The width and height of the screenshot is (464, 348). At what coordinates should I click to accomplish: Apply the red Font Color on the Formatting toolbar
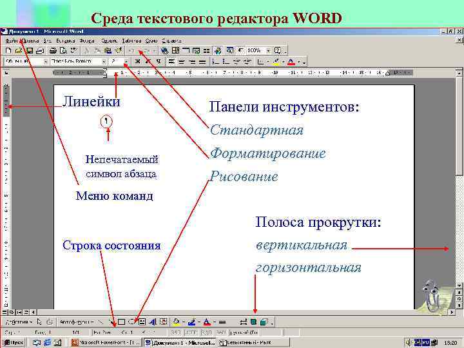click(291, 62)
